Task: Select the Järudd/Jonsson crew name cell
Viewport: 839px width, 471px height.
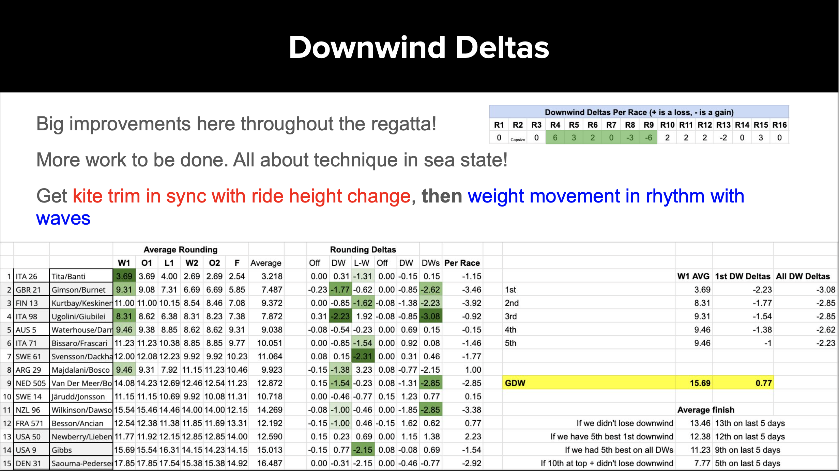Action: tap(81, 396)
